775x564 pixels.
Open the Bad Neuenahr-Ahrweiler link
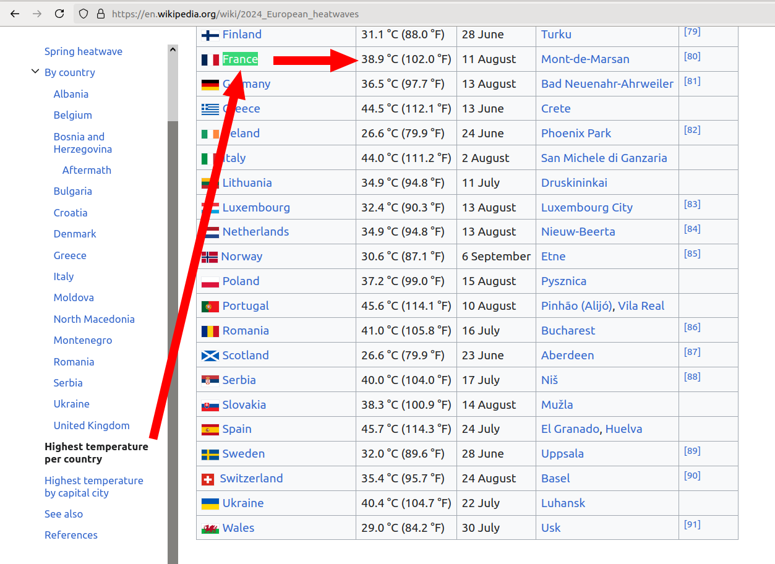coord(607,84)
